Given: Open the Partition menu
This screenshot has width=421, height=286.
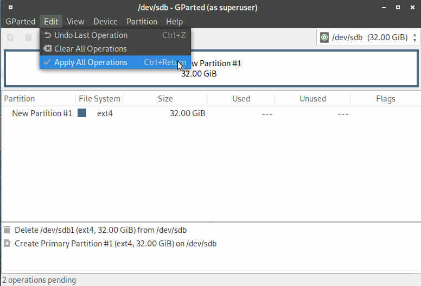Looking at the screenshot, I should click(142, 22).
